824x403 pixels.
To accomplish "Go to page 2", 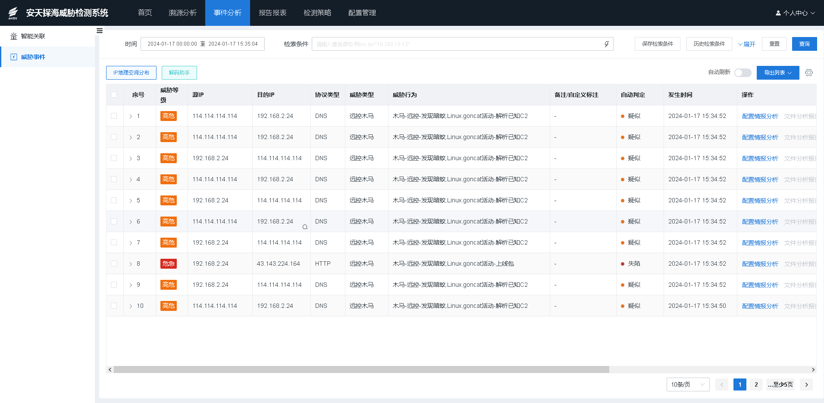I will (756, 384).
